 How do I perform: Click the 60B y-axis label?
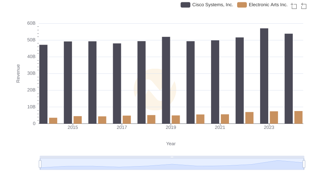click(31, 23)
